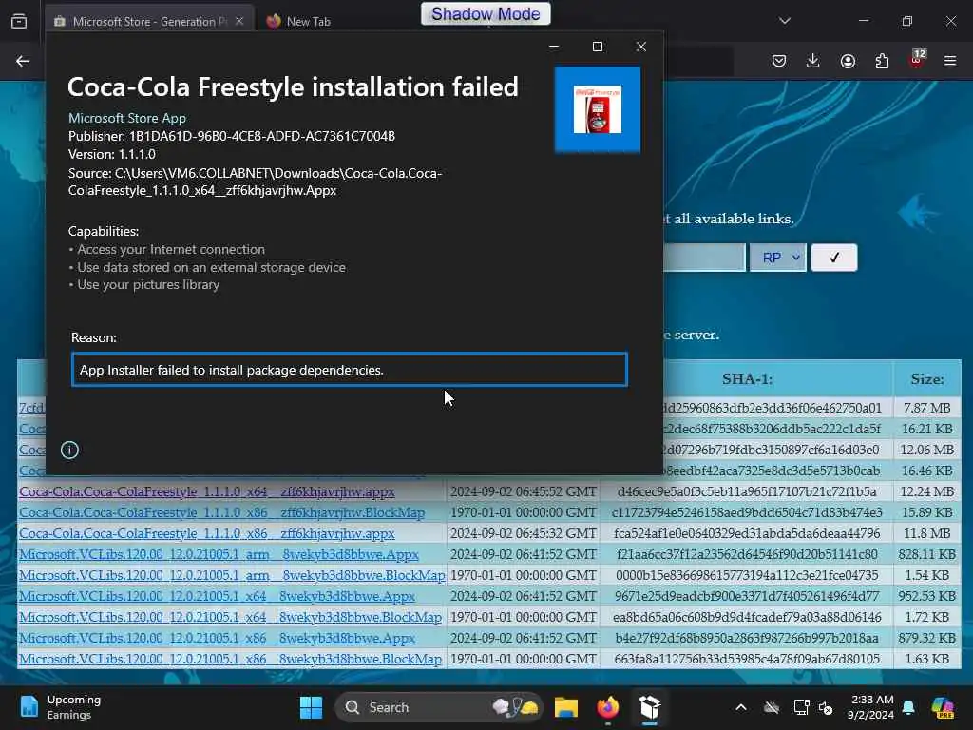Click the info icon in App Installer dialog
The width and height of the screenshot is (973, 730).
click(69, 450)
